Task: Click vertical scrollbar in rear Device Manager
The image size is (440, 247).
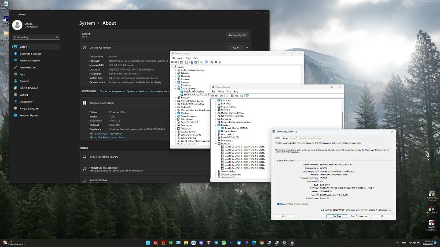Action: click(302, 75)
